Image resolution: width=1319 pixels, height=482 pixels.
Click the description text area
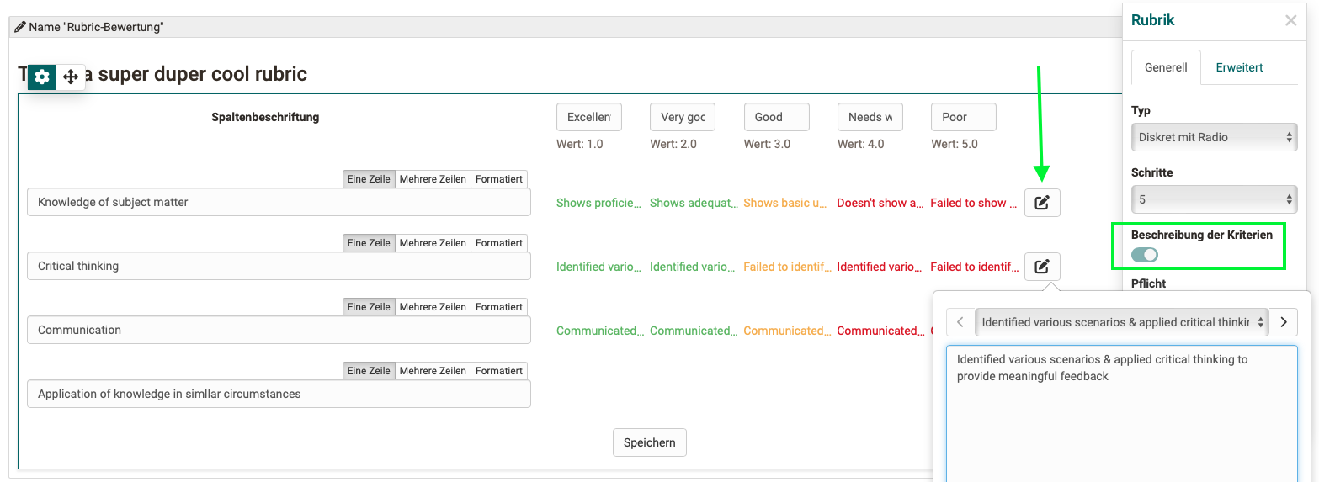pos(1121,412)
